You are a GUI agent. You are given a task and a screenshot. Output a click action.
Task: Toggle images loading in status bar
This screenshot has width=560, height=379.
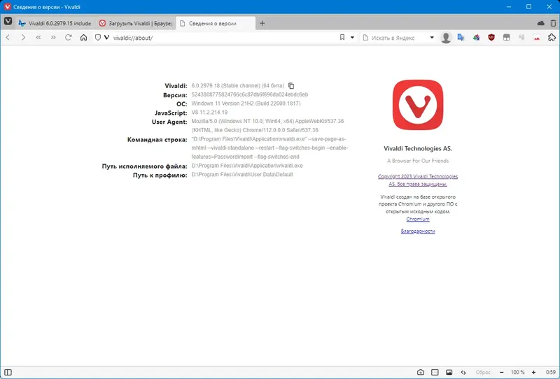point(449,372)
